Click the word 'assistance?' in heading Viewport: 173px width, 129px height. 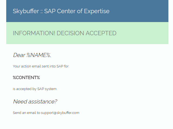tap(43, 102)
